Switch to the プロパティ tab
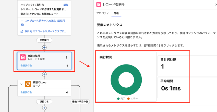The image size is (217, 112). coord(103,13)
